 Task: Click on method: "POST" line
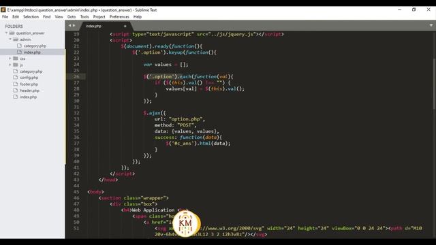pyautogui.click(x=176, y=125)
